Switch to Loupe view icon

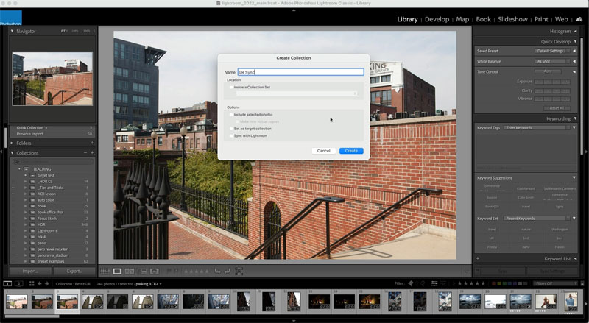tap(117, 271)
